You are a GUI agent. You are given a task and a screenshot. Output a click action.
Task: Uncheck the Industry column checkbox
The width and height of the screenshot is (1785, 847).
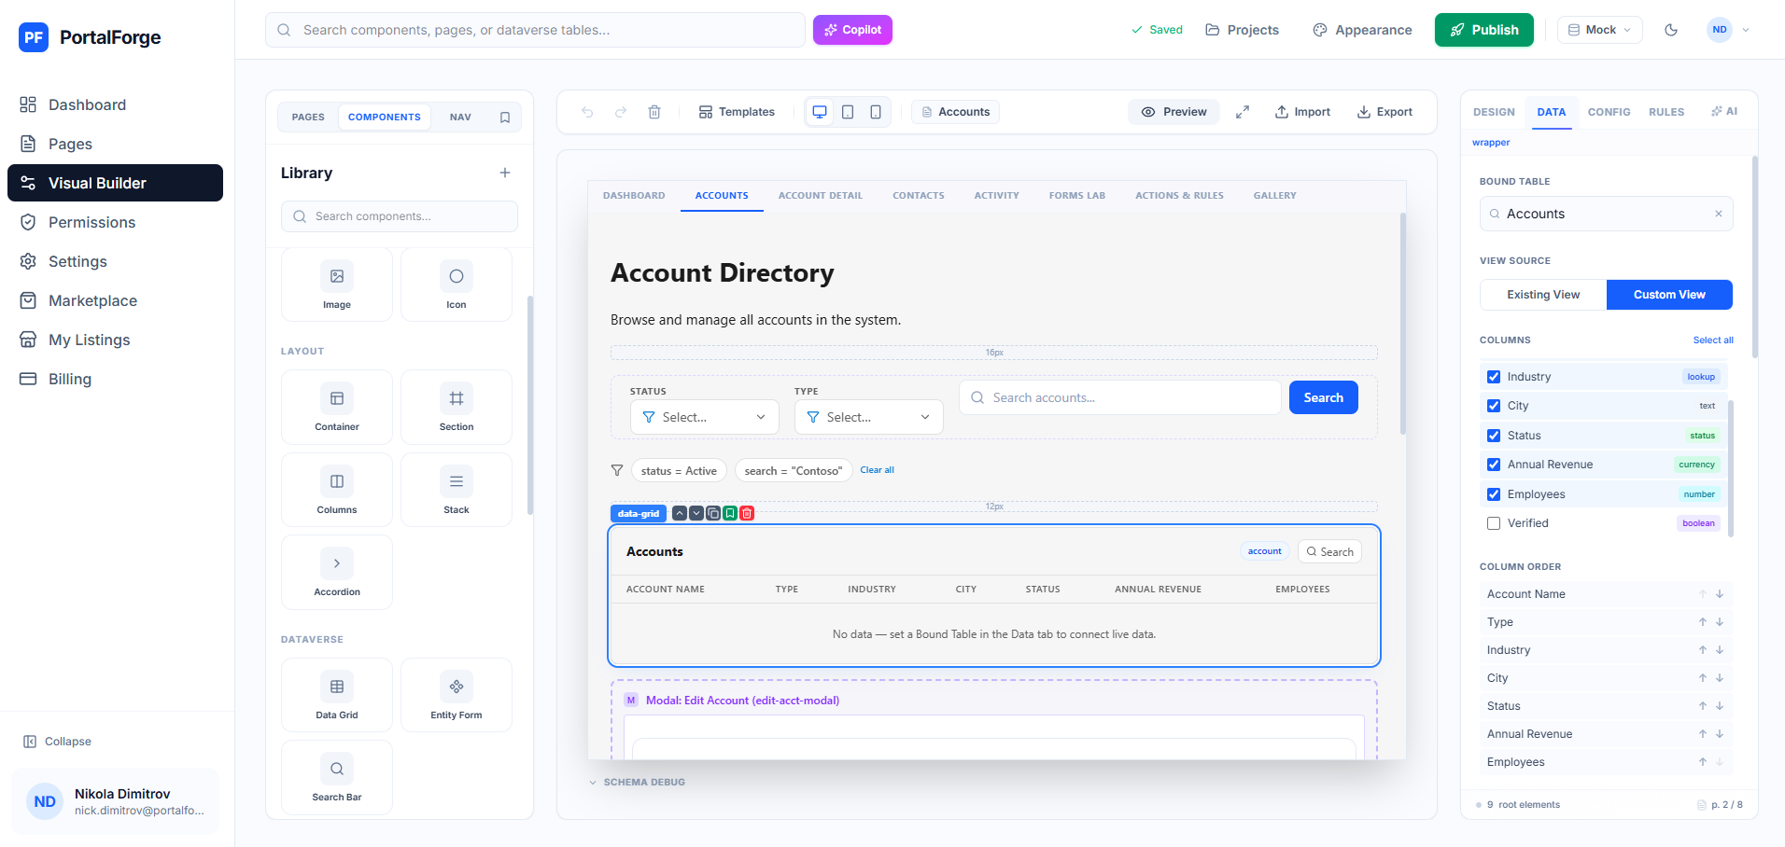tap(1494, 376)
